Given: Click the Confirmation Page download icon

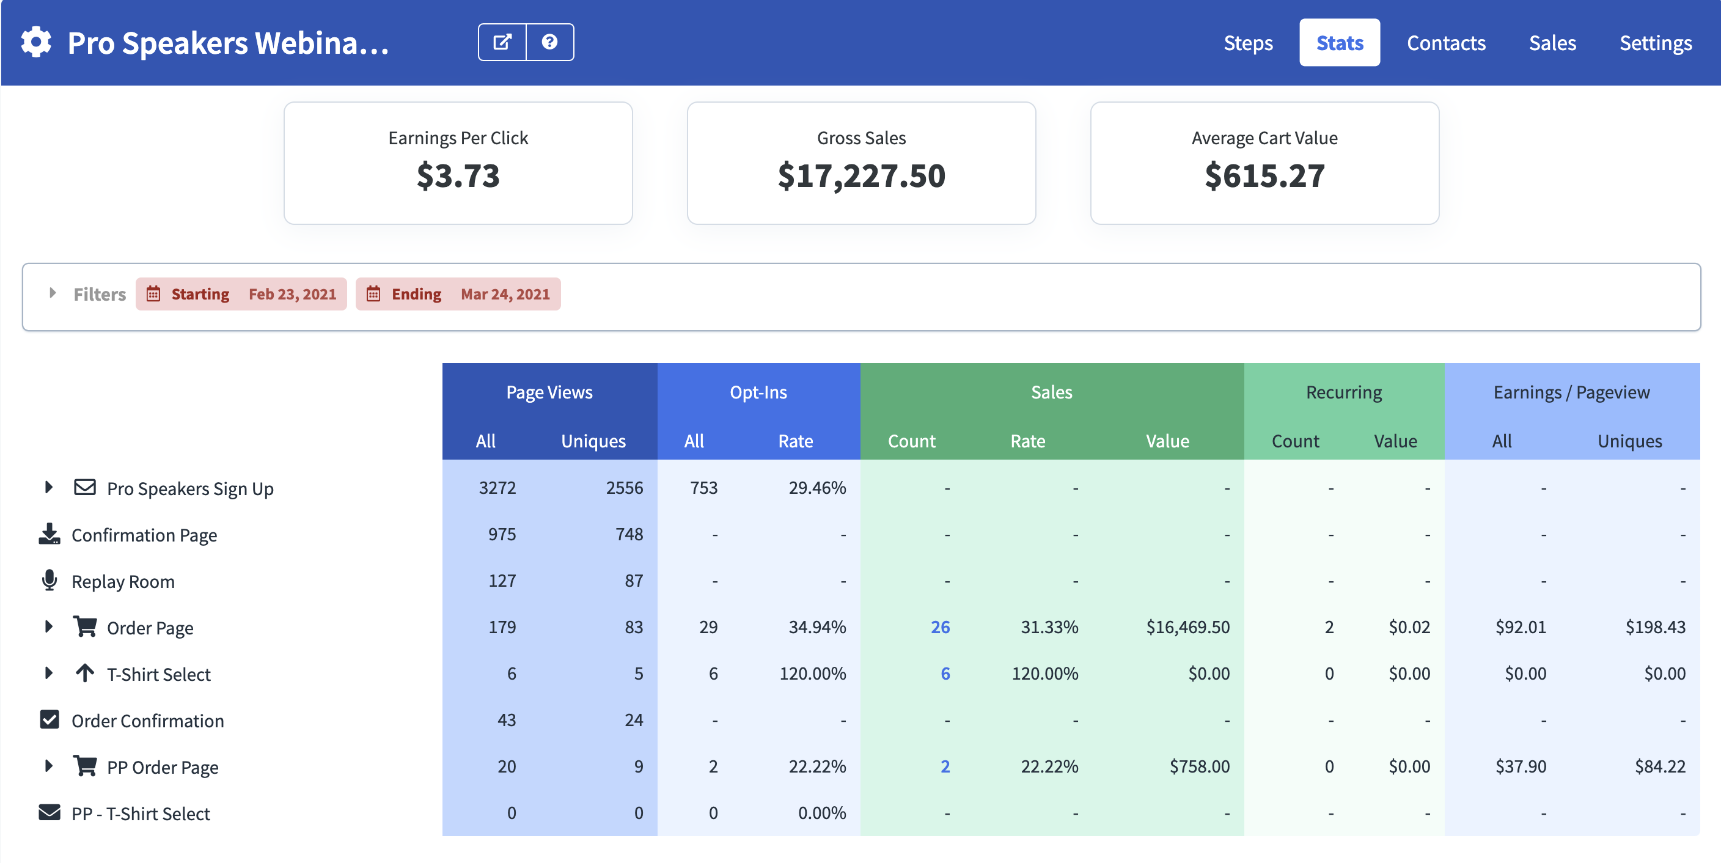Looking at the screenshot, I should (50, 534).
